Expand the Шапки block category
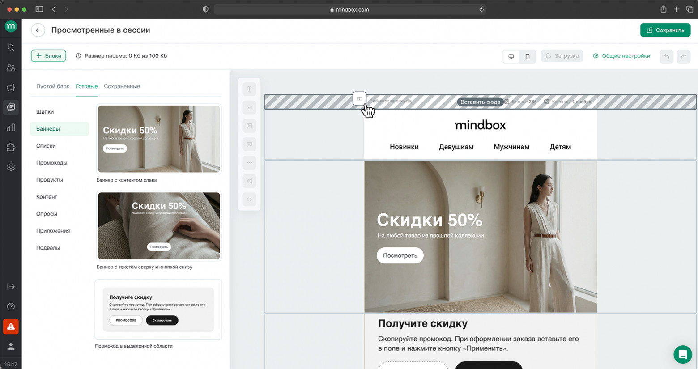698x369 pixels. (x=45, y=111)
